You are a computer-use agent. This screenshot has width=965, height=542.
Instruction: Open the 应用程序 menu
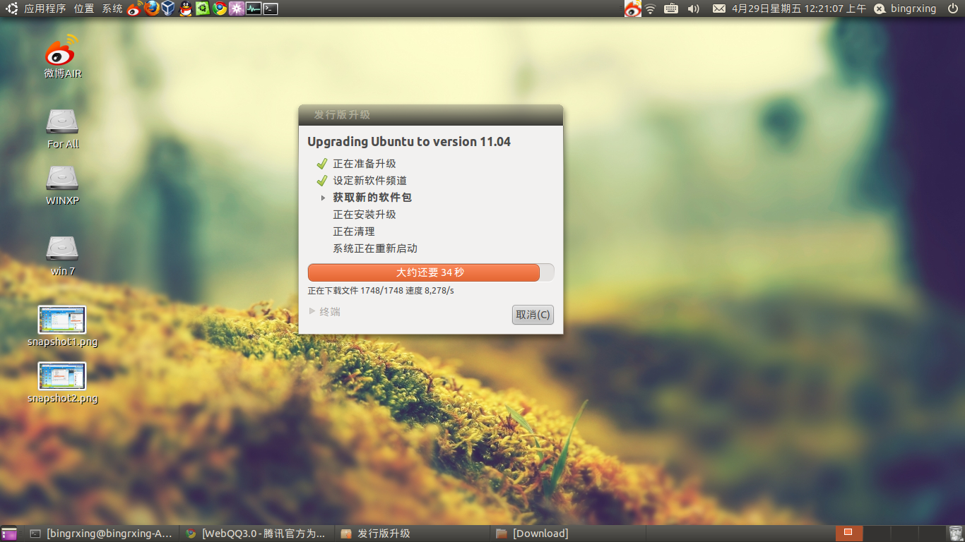pos(45,8)
